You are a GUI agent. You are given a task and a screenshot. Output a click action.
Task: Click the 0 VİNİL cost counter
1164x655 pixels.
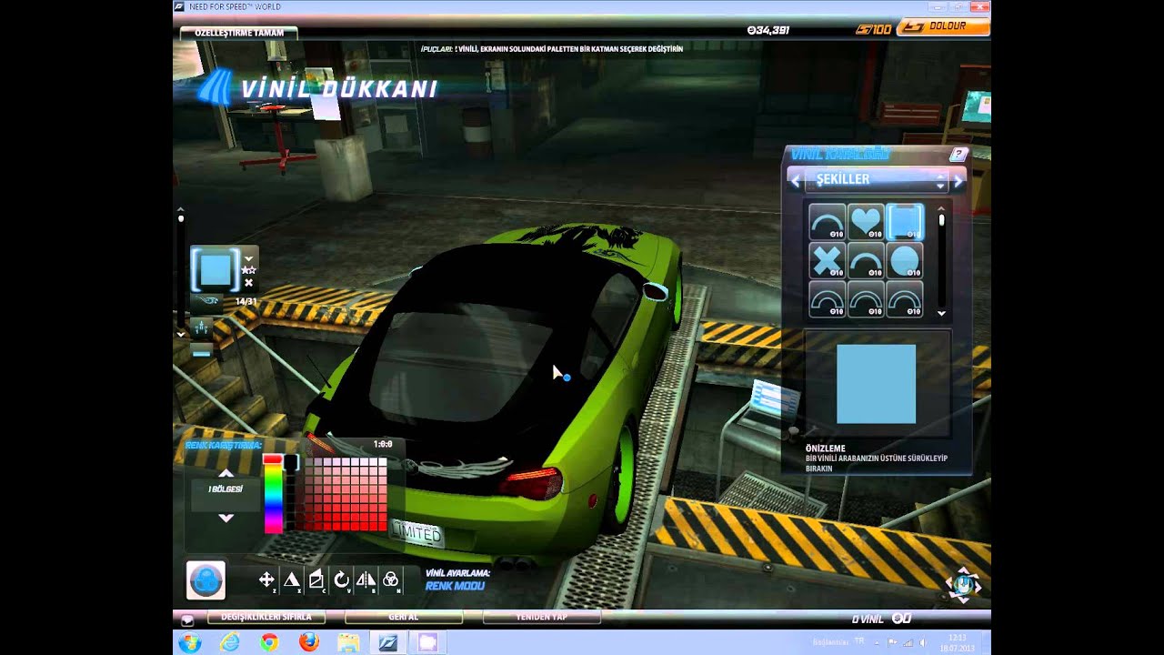tap(867, 619)
